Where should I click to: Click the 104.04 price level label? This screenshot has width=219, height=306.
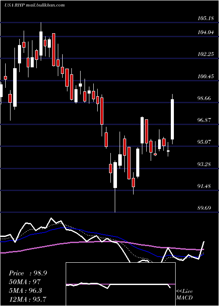click(x=206, y=32)
